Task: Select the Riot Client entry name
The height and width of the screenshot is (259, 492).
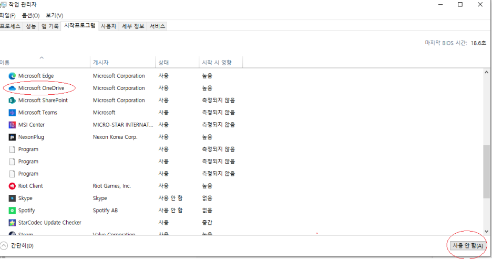Action: tap(30, 186)
